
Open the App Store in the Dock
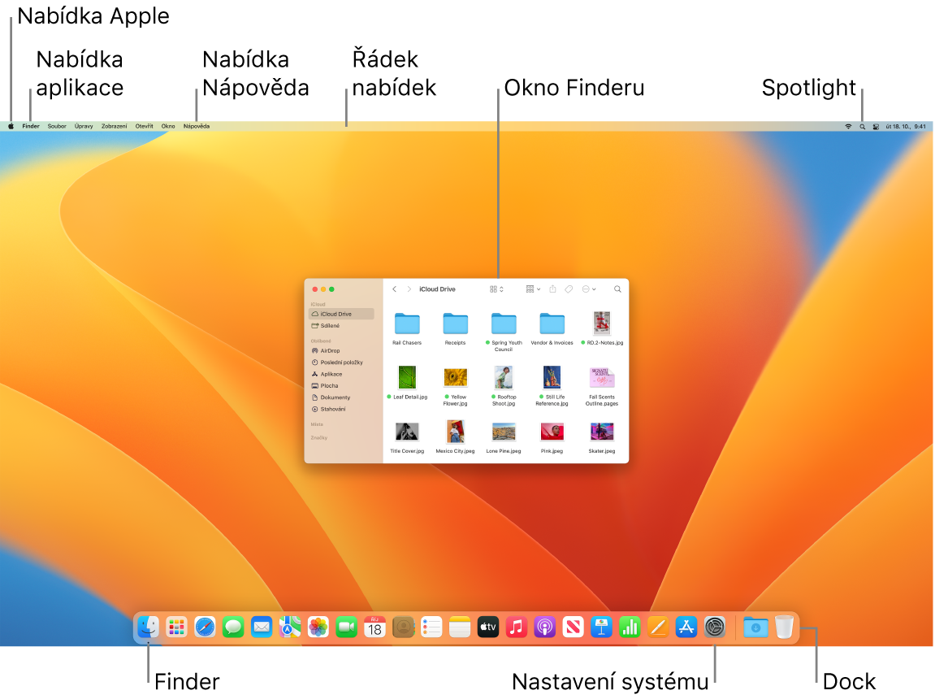[686, 627]
